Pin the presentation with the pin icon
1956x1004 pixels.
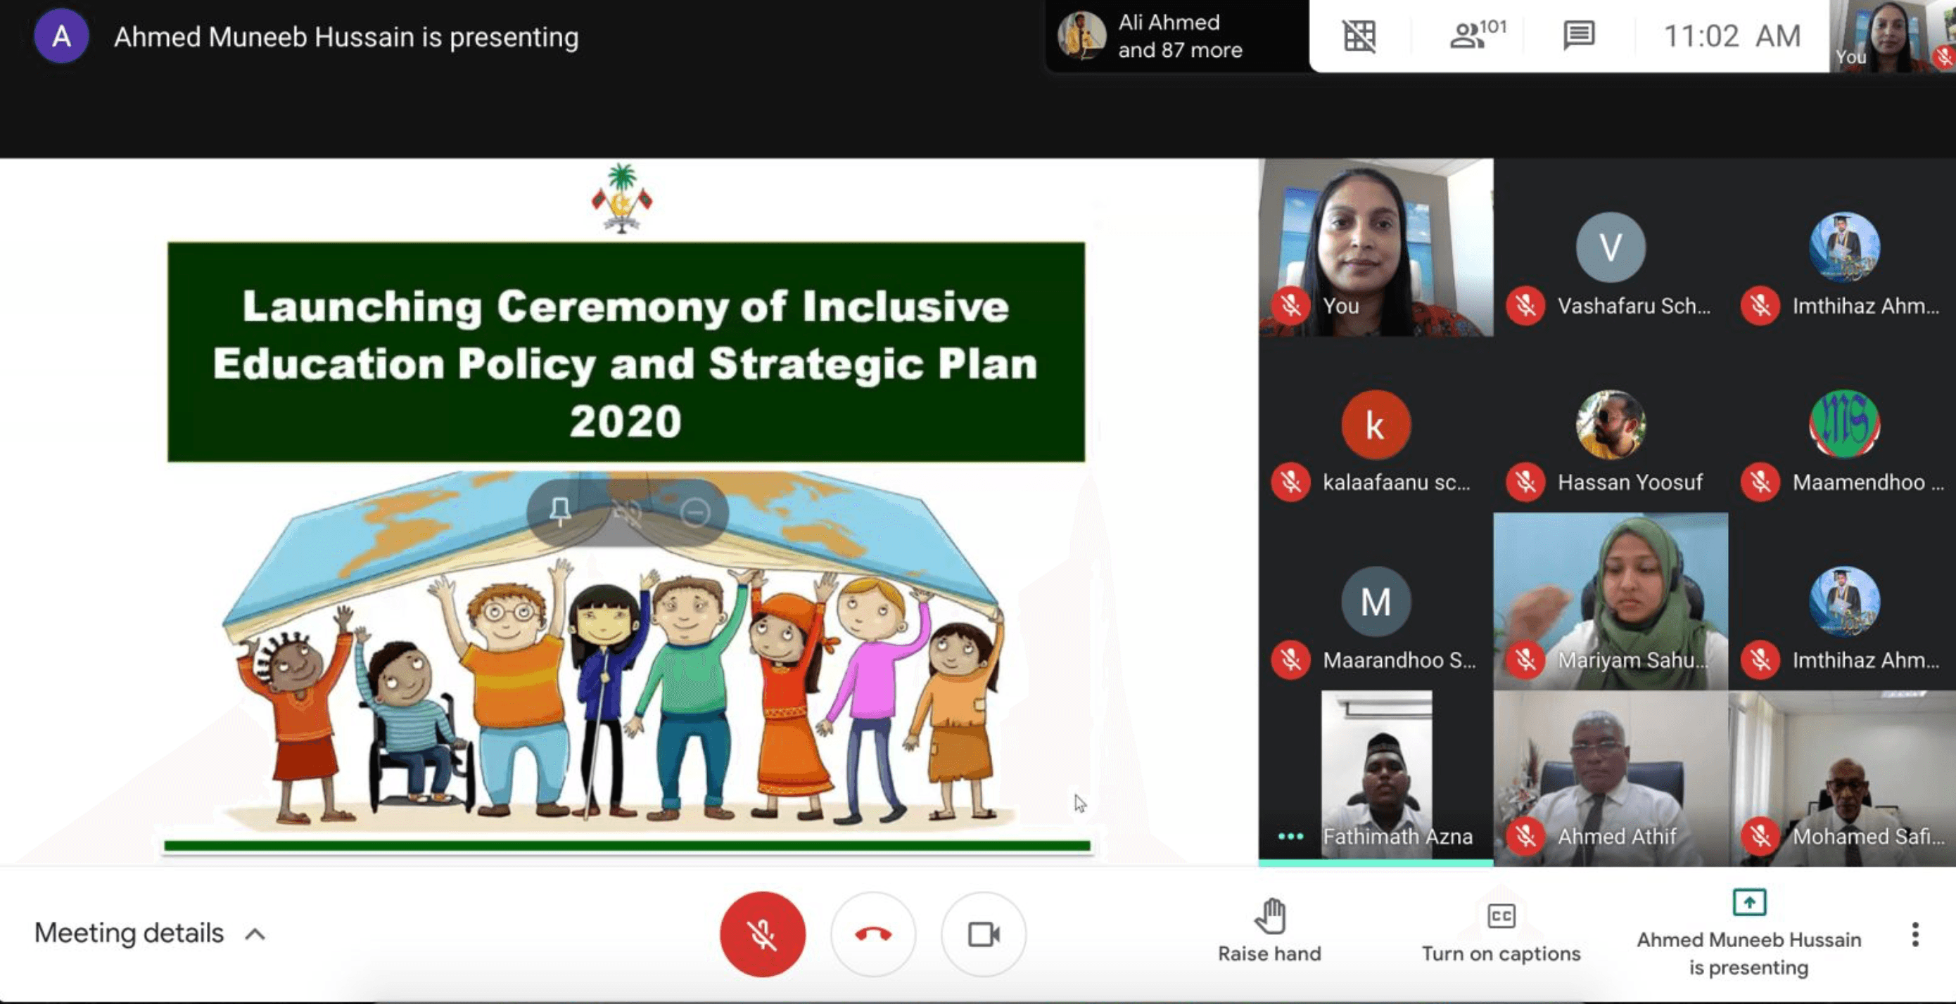pyautogui.click(x=560, y=511)
